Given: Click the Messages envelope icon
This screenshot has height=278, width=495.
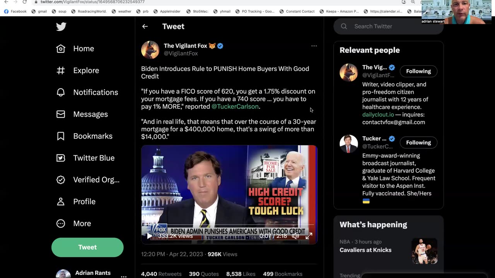Looking at the screenshot, I should 61,114.
